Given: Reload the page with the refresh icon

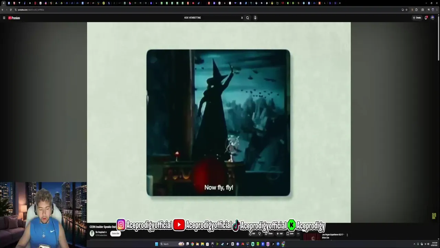Looking at the screenshot, I should coord(11,10).
